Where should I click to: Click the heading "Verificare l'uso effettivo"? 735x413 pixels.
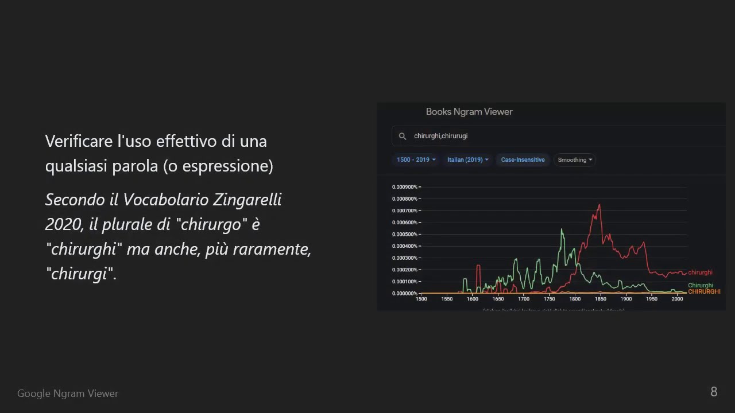(159, 153)
